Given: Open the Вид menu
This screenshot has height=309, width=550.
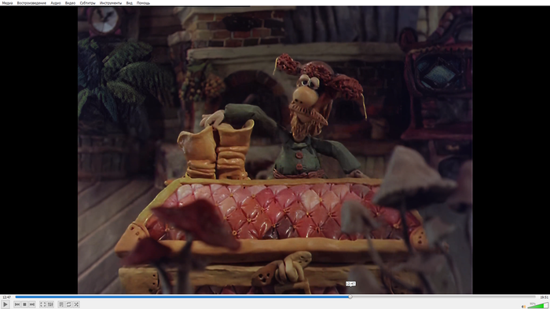Looking at the screenshot, I should [129, 3].
